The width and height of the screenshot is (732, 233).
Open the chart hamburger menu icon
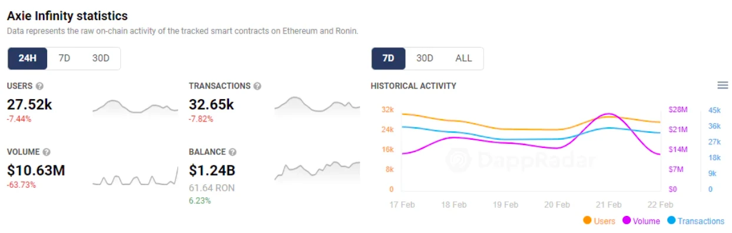pyautogui.click(x=723, y=86)
